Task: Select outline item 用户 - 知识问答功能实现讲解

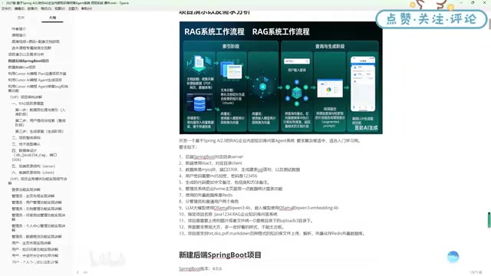Action: (x=35, y=249)
